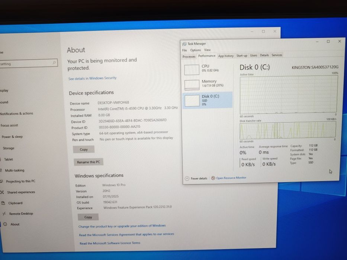Click the Rename this PC button
Image resolution: width=347 pixels, height=260 pixels.
click(89, 162)
